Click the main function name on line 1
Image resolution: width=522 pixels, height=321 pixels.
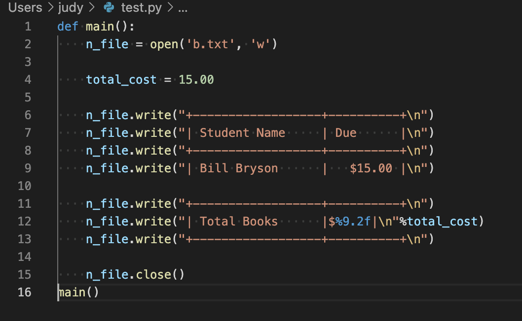click(x=100, y=27)
